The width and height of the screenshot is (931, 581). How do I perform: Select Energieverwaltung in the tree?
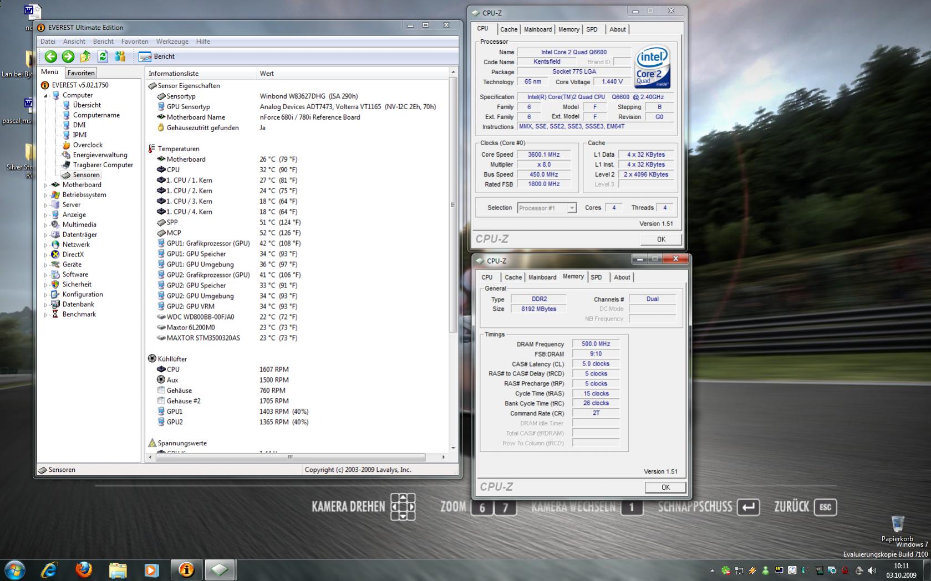[x=100, y=155]
